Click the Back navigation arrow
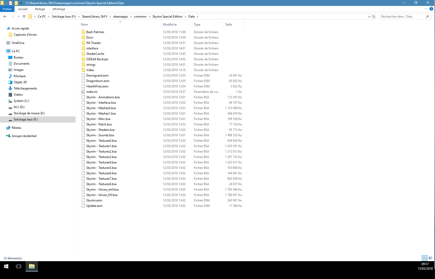Screen dimensions: 435x279 click(5, 17)
